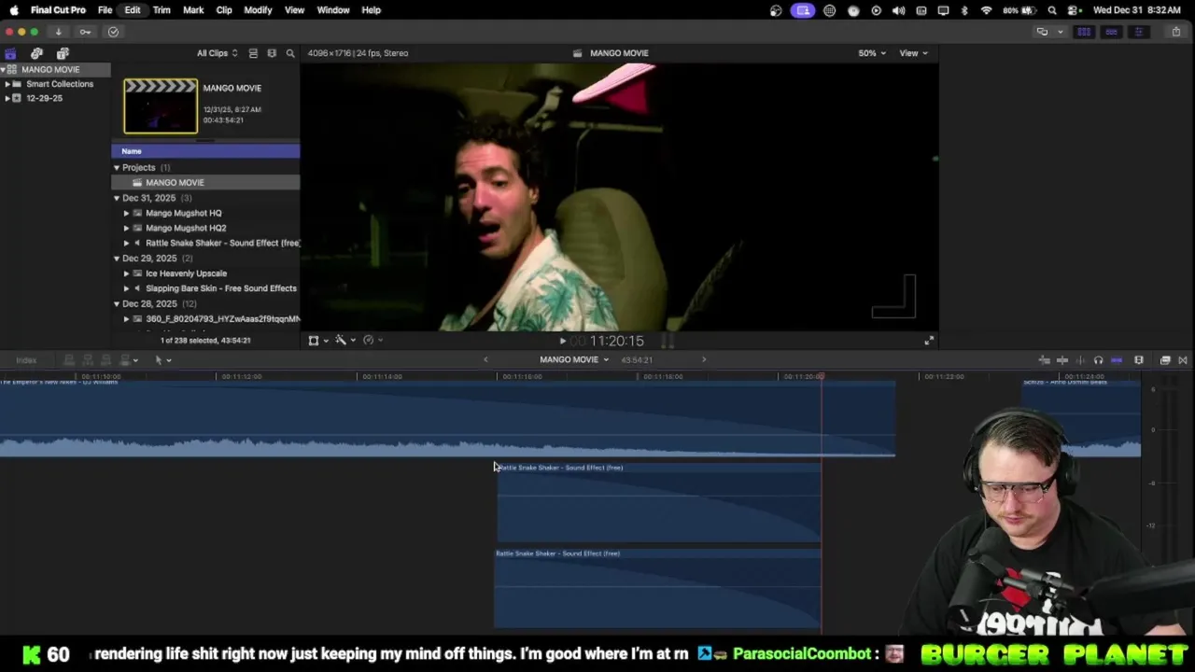Go forward in timeline history arrow
The width and height of the screenshot is (1195, 672).
tap(704, 359)
